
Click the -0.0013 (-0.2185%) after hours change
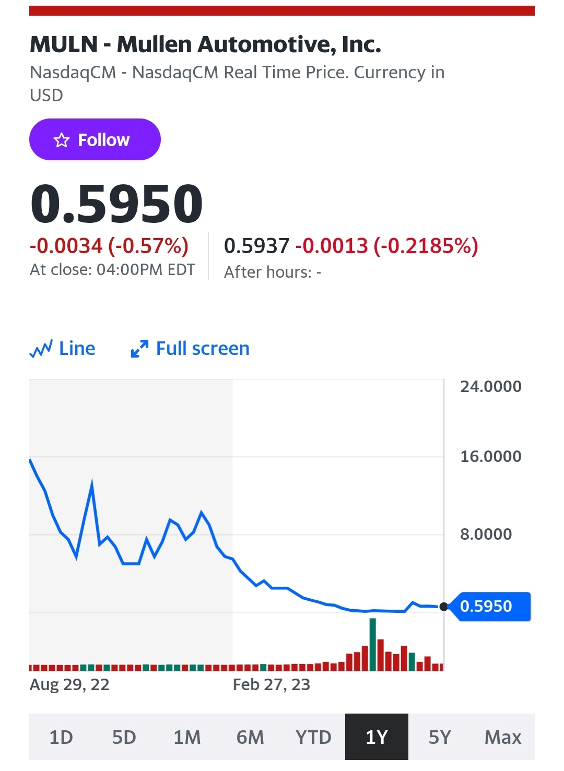pyautogui.click(x=387, y=246)
